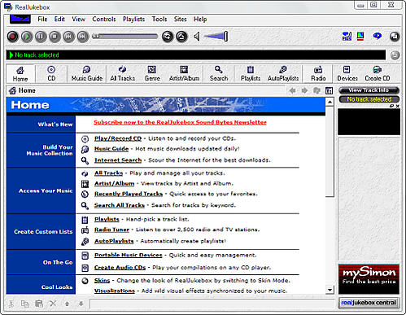Open Radio in navigation toolbar
This screenshot has width=406, height=315.
[x=318, y=74]
